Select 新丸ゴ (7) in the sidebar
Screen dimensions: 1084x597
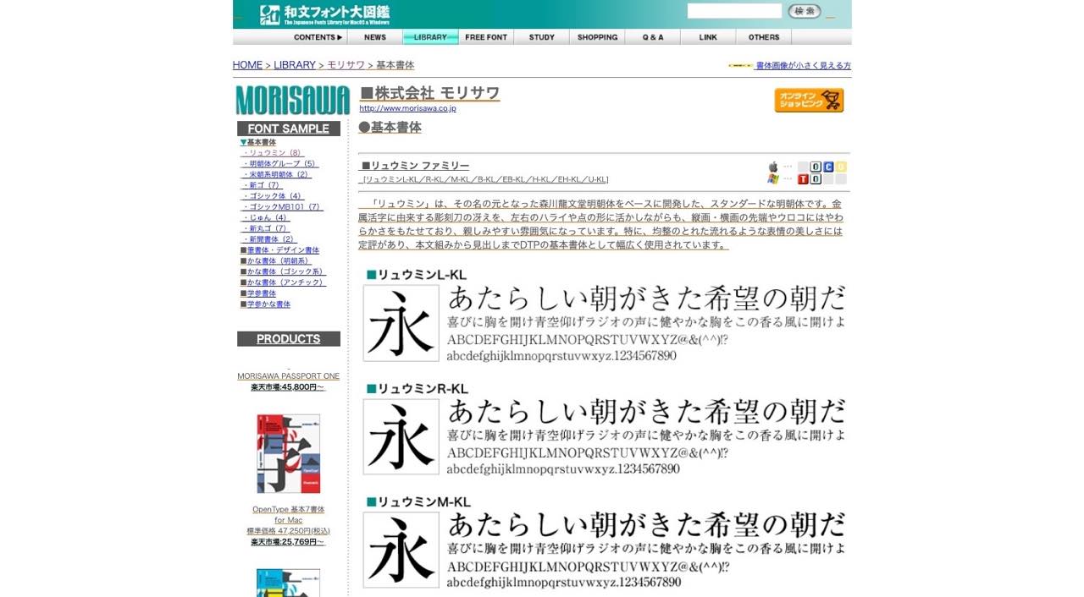click(266, 228)
